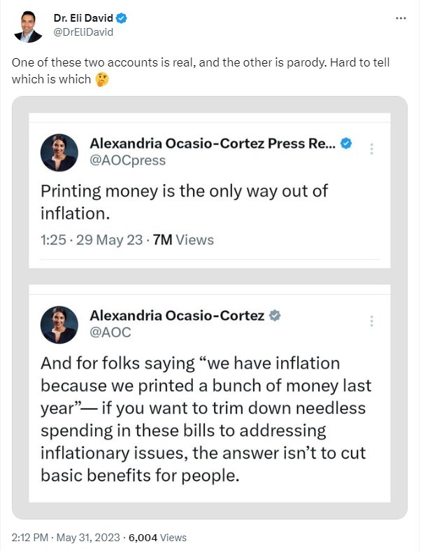Open the tweet's three-dot more options menu

tap(401, 18)
